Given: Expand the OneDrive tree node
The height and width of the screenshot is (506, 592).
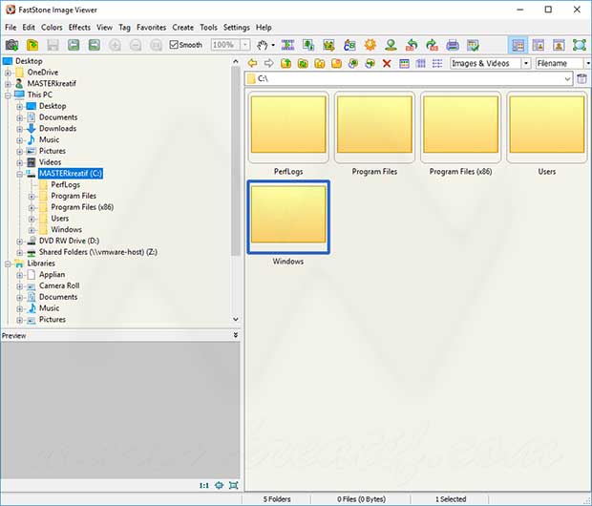Looking at the screenshot, I should coord(8,73).
